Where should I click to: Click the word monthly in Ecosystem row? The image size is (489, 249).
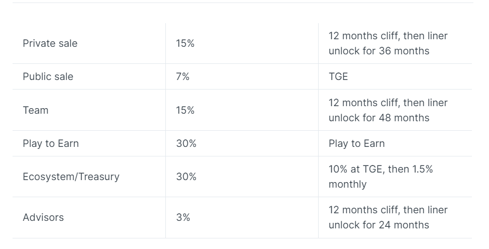coord(347,184)
